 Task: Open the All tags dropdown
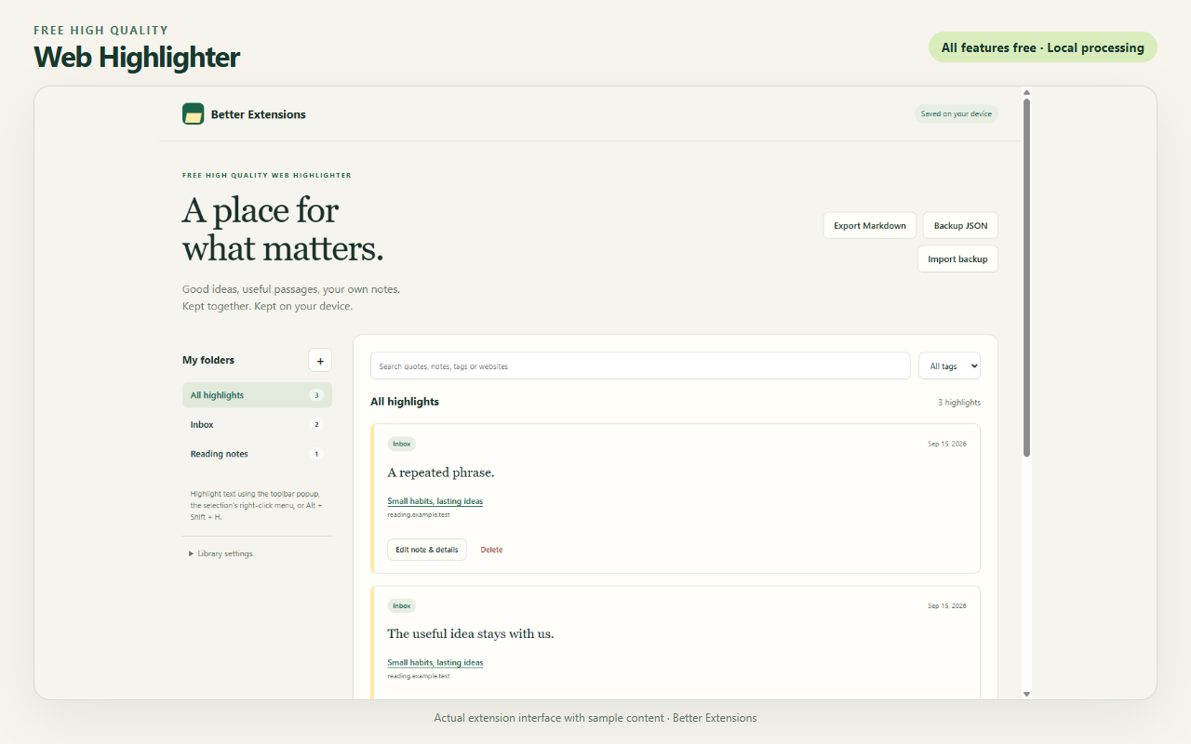949,365
